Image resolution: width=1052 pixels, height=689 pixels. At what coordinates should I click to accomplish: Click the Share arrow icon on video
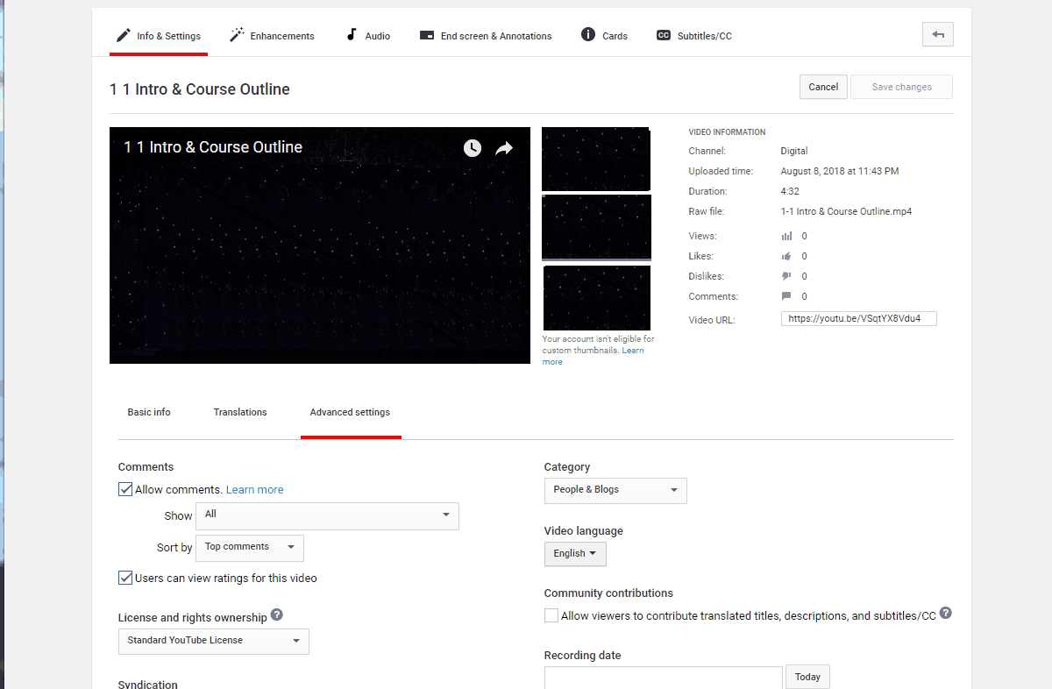pos(504,148)
